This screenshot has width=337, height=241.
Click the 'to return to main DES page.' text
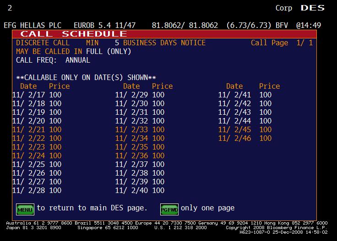(92, 208)
